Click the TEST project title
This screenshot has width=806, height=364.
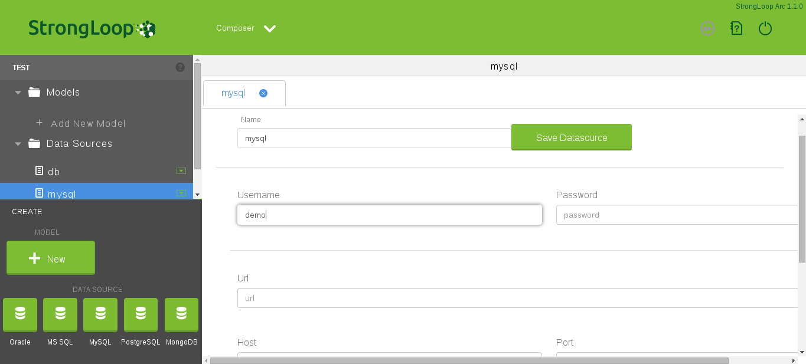click(21, 68)
